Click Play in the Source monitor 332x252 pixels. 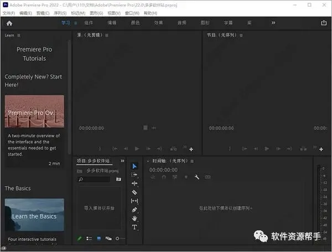[137, 149]
